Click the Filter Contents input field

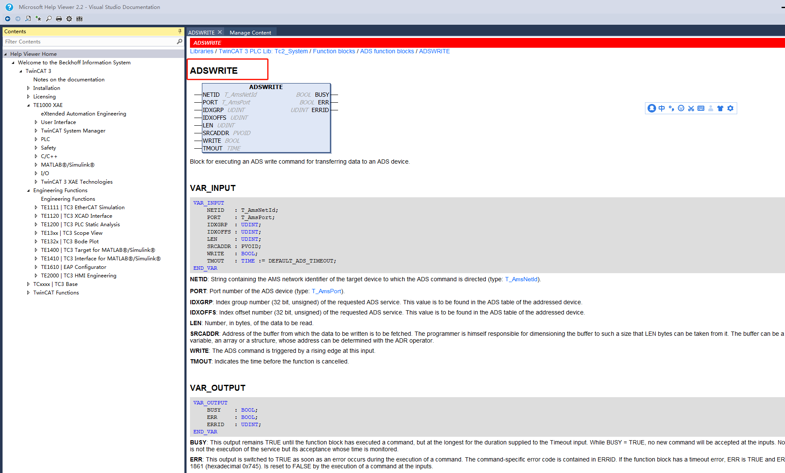pos(90,42)
